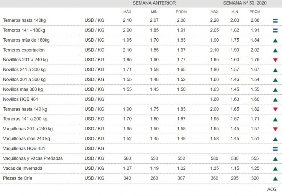Click the Terneros más de 180kg row label
Screen dimensions: 282x196
click(25, 40)
